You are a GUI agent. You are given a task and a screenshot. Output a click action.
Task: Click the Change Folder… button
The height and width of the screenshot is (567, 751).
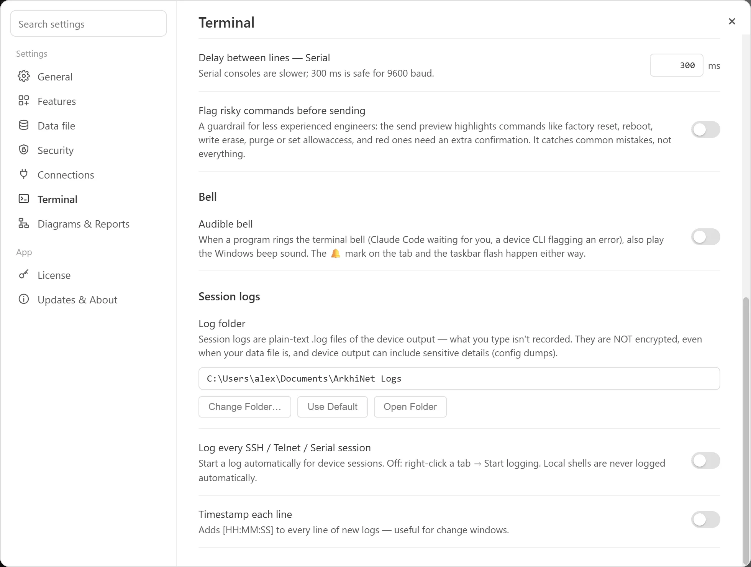pyautogui.click(x=245, y=407)
